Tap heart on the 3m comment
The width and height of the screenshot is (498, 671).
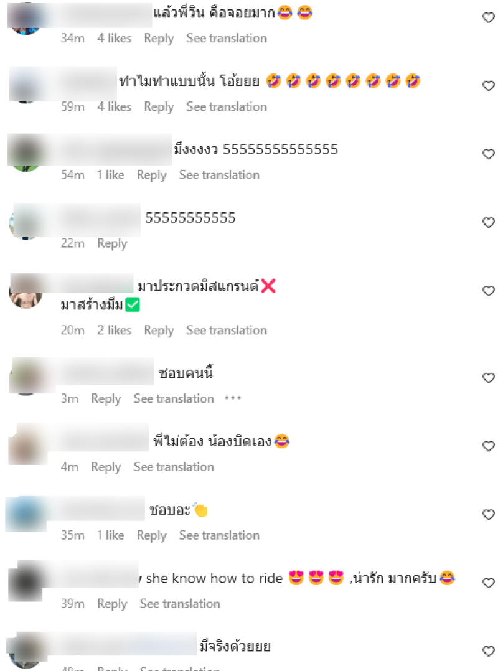pyautogui.click(x=488, y=378)
